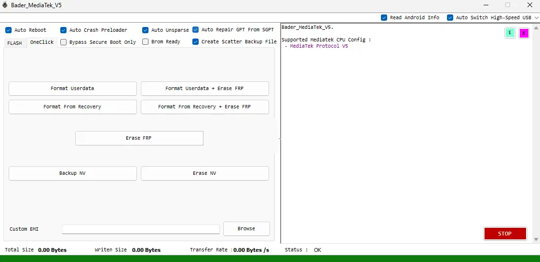Viewport: 540px width, 262px height.
Task: Select the OneClick tab
Action: 42,42
